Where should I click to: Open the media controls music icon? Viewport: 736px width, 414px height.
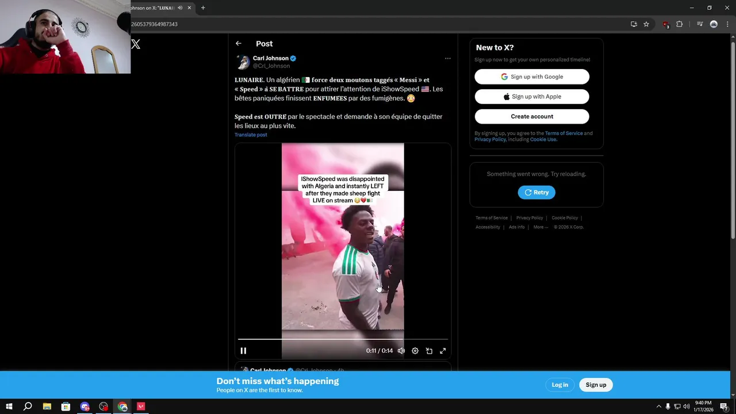pyautogui.click(x=700, y=24)
